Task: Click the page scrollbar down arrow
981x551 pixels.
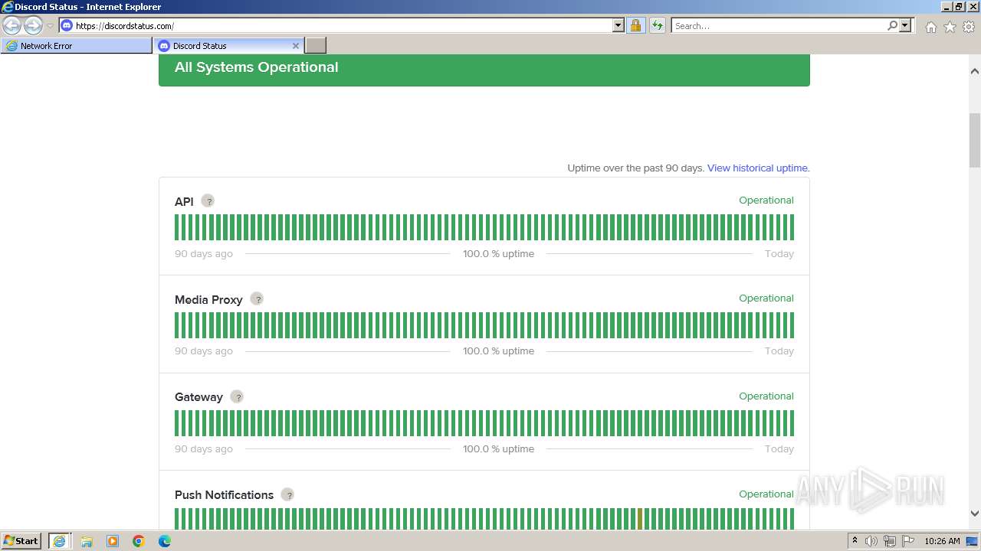Action: (974, 514)
